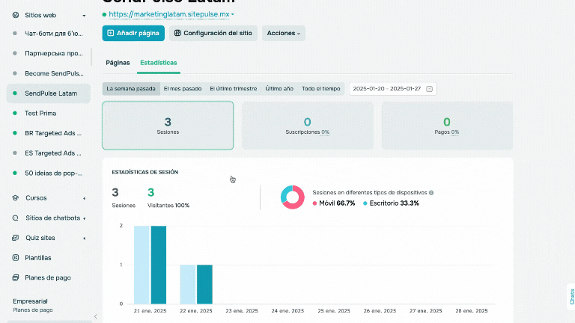Expand the site URL dropdown arrow

click(x=233, y=14)
